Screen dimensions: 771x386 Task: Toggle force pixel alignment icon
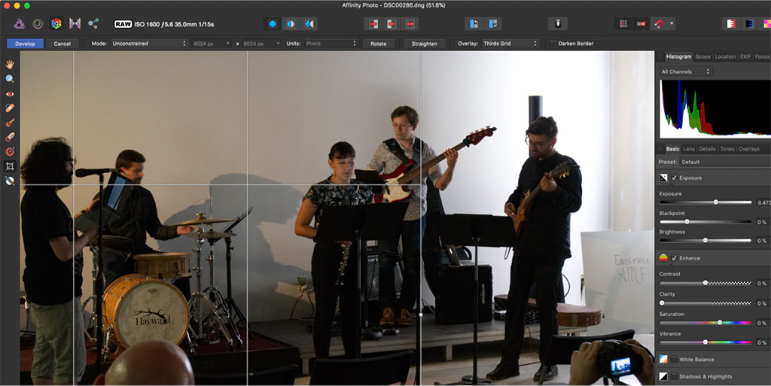(641, 23)
